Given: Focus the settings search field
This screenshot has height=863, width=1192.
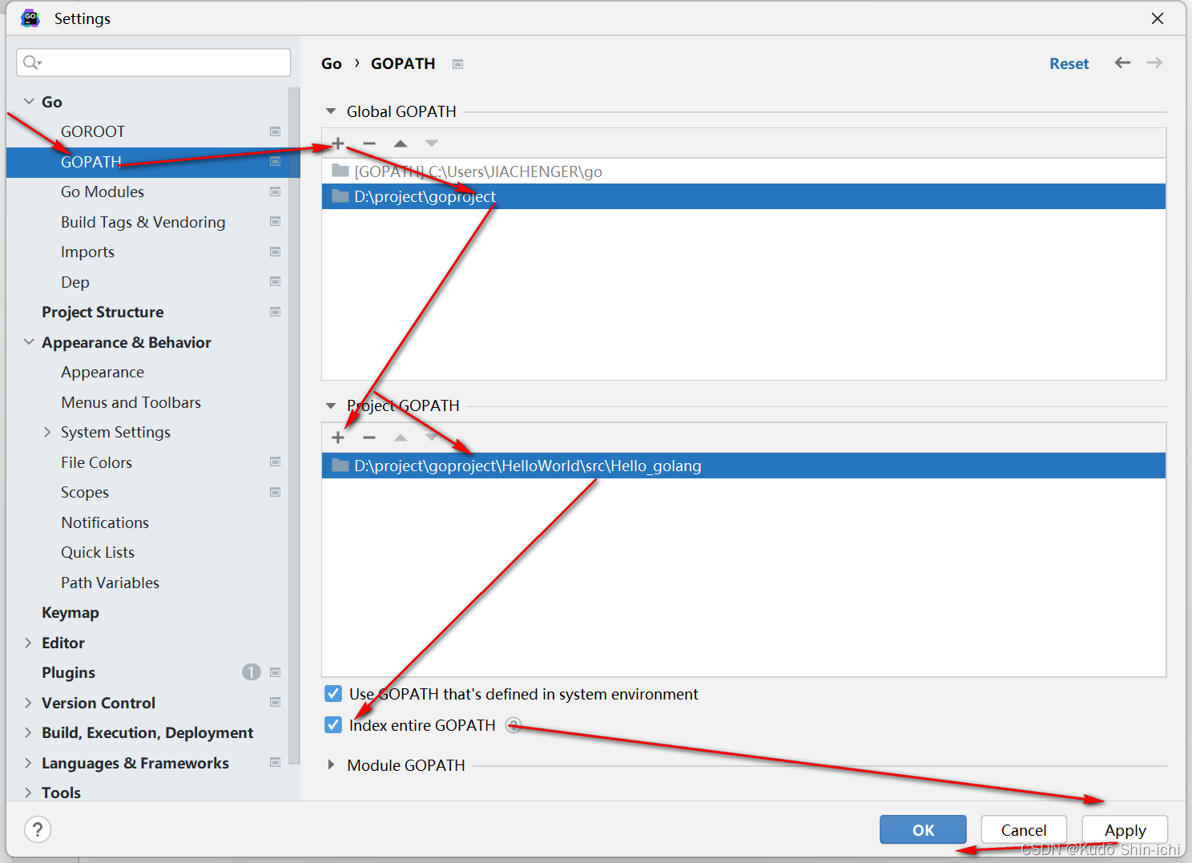Looking at the screenshot, I should point(153,63).
